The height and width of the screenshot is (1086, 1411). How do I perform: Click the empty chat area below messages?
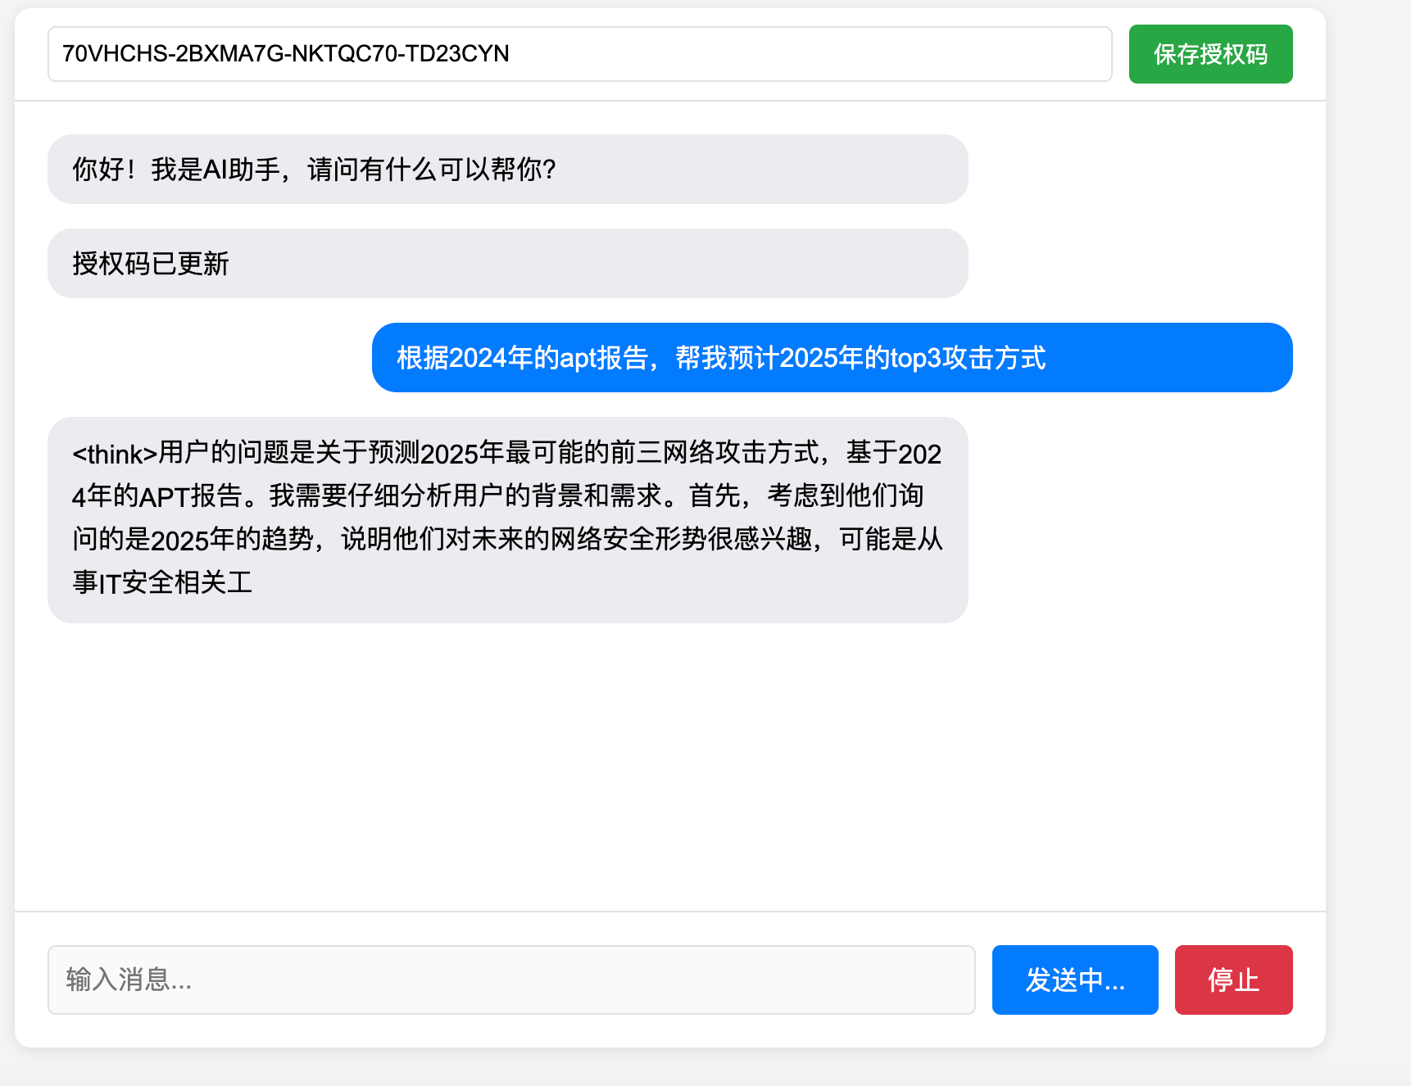[669, 762]
